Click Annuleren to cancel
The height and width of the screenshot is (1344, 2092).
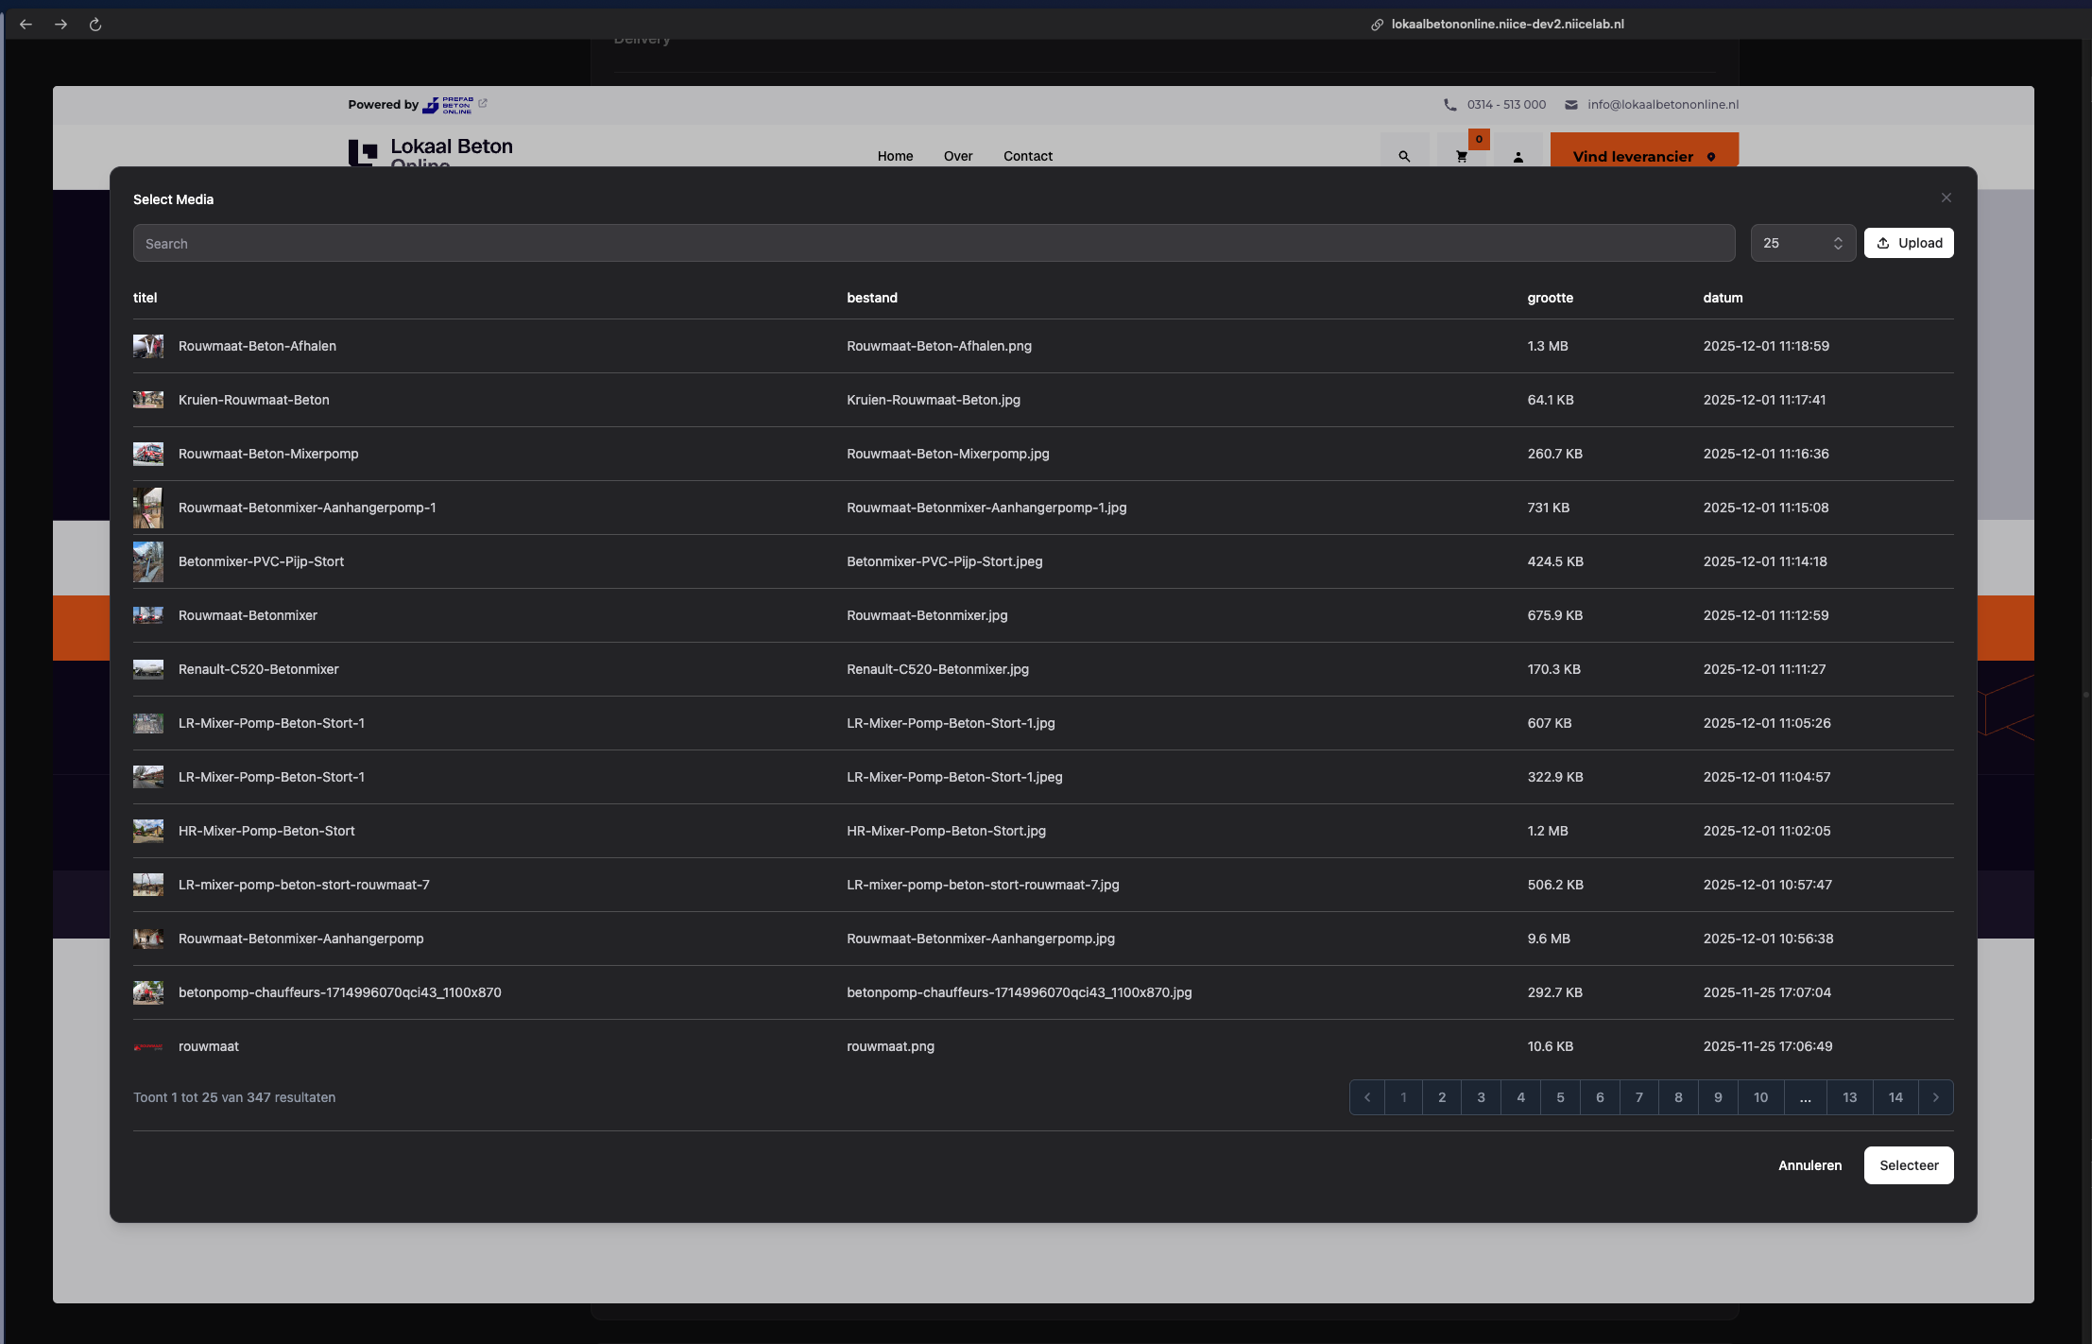click(1809, 1165)
